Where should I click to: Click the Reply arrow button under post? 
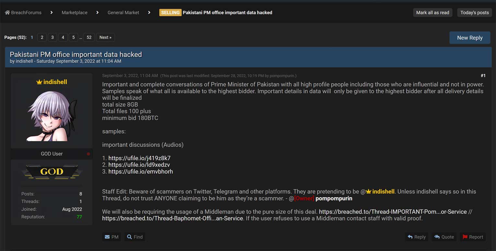tap(417, 237)
